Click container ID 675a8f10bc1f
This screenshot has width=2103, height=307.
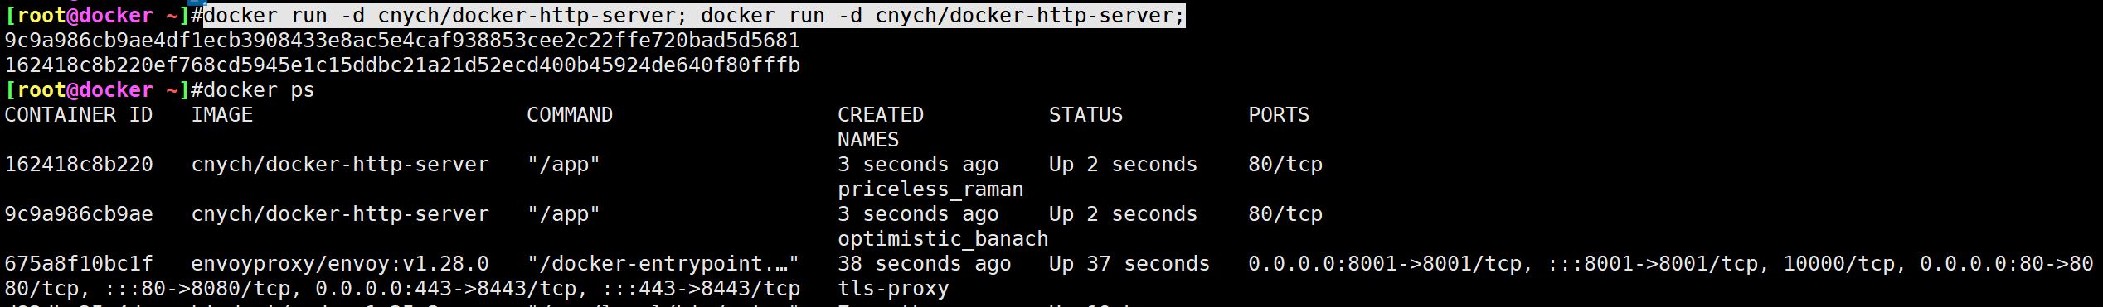(79, 264)
